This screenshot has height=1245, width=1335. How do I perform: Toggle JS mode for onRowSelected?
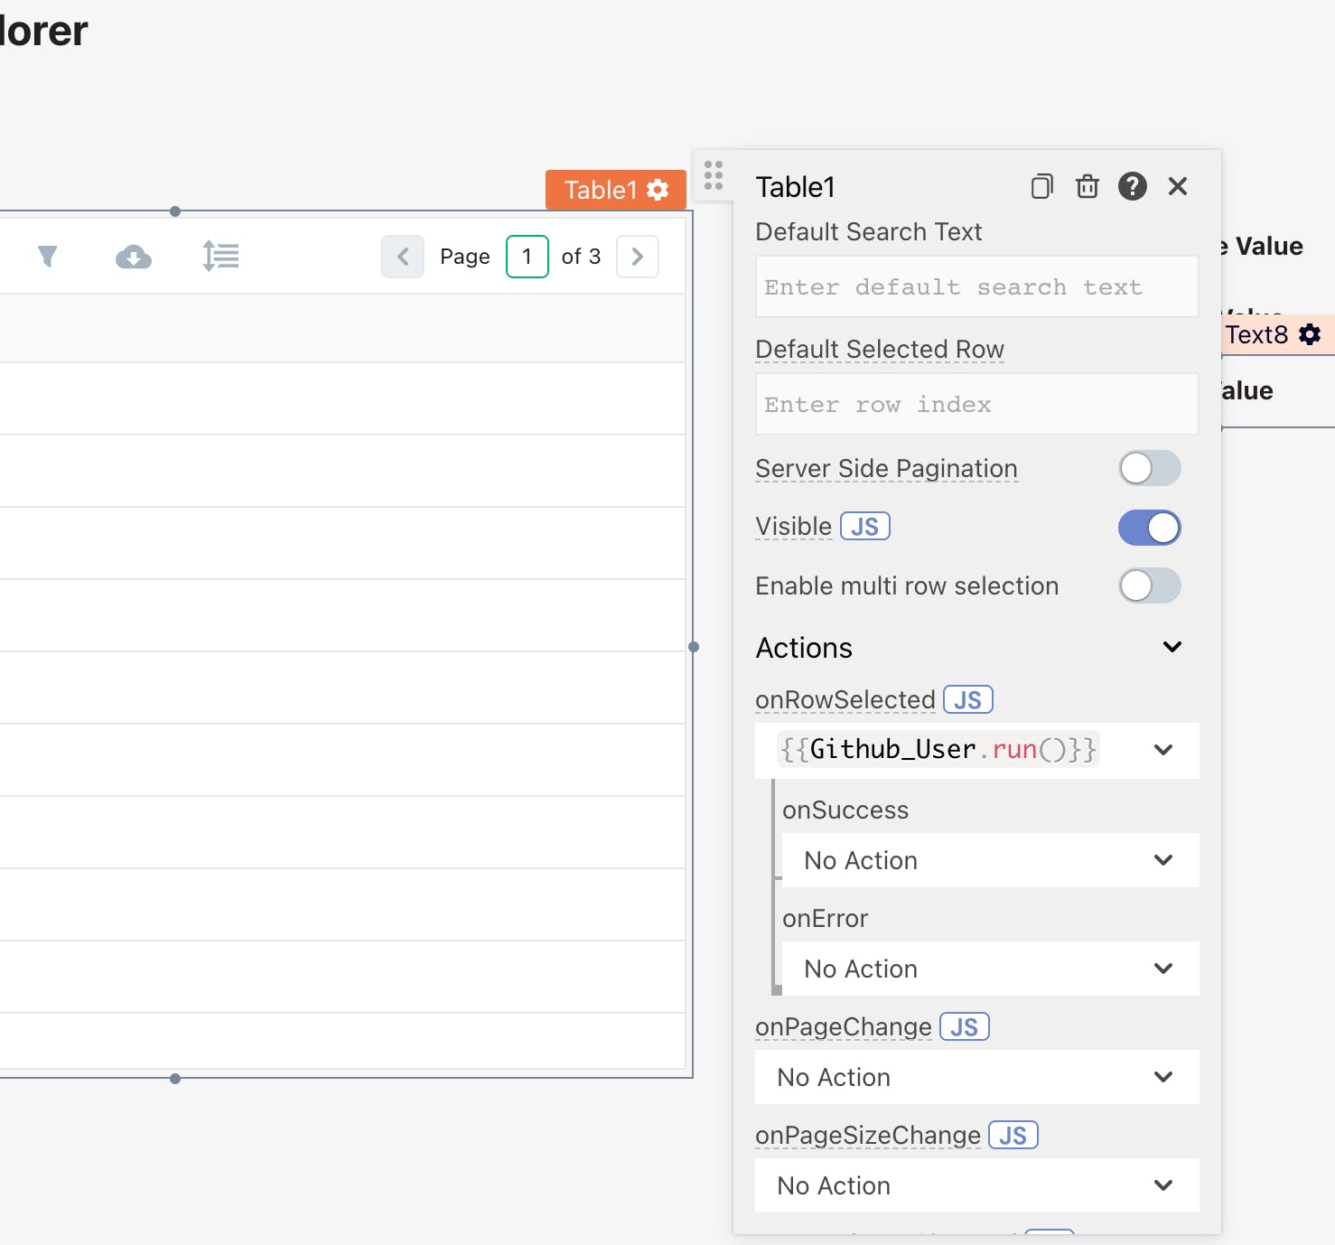point(967,700)
